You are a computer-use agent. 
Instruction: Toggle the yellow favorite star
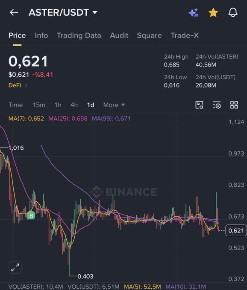(213, 12)
